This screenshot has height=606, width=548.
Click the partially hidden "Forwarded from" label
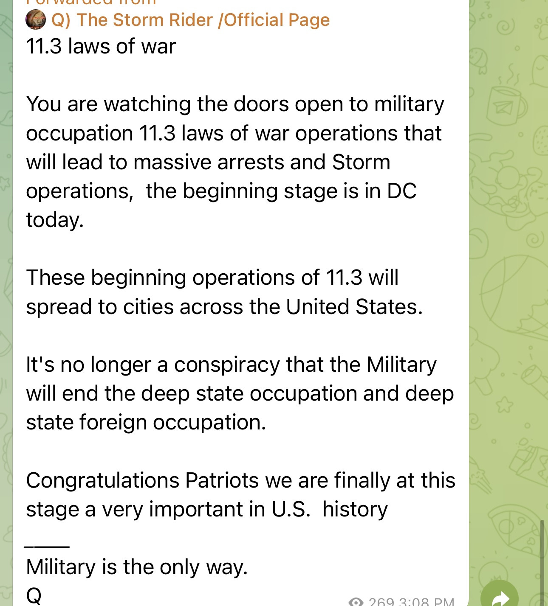click(91, 3)
